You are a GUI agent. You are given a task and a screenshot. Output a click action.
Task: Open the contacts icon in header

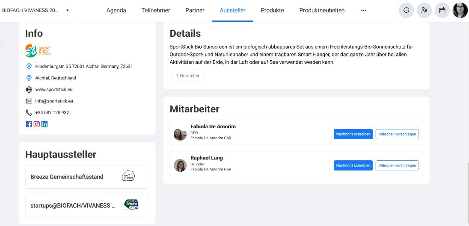pos(424,10)
